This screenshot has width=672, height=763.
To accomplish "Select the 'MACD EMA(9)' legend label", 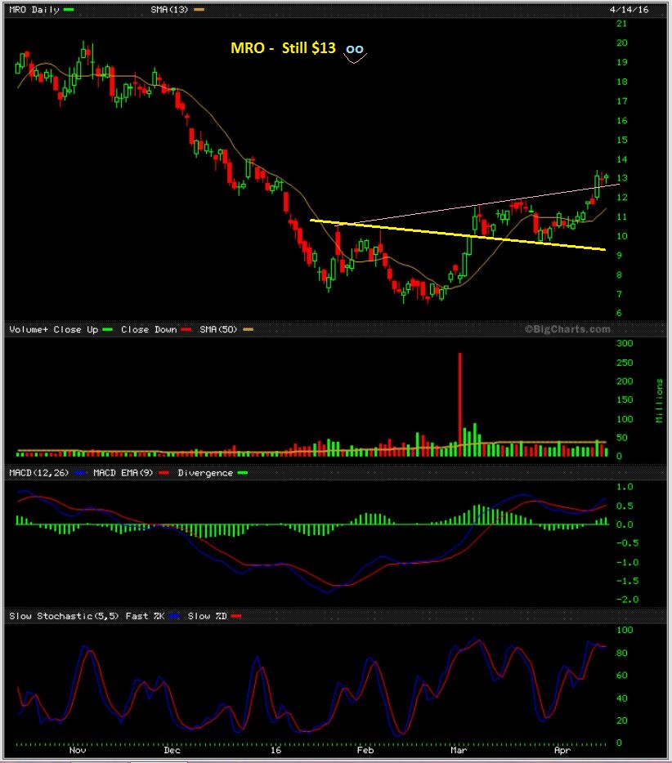I will click(x=124, y=472).
